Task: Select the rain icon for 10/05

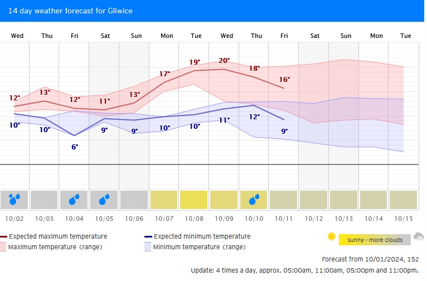Action: click(x=105, y=198)
